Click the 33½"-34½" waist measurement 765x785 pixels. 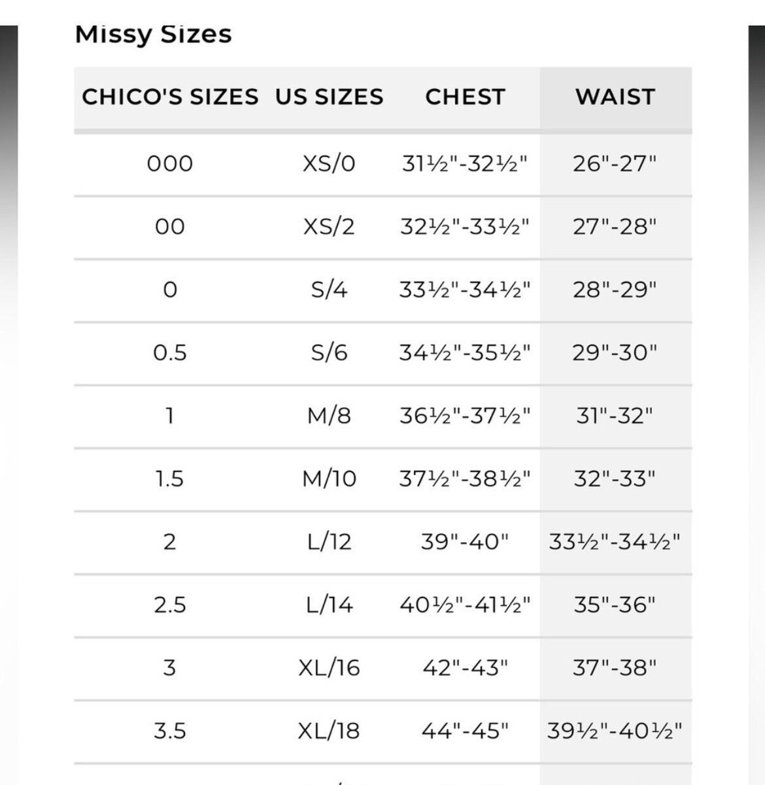pyautogui.click(x=615, y=542)
